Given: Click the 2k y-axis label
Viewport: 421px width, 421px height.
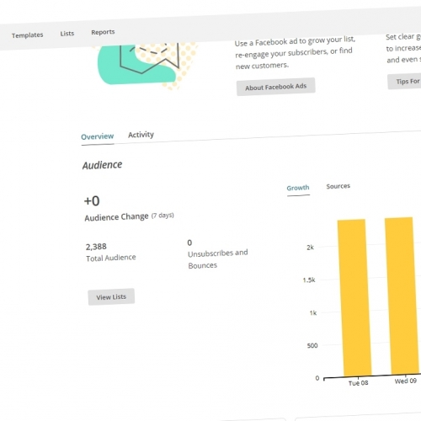Looking at the screenshot, I should tap(310, 248).
